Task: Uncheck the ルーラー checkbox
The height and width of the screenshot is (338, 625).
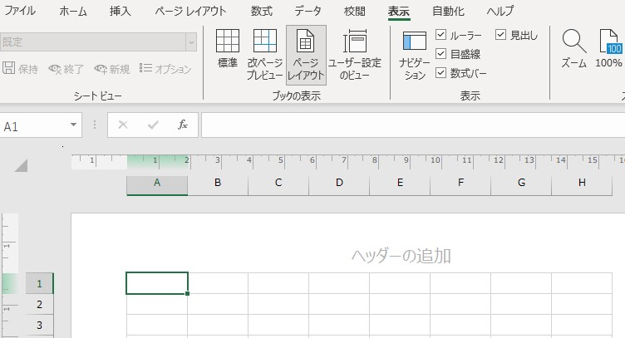Action: 441,35
